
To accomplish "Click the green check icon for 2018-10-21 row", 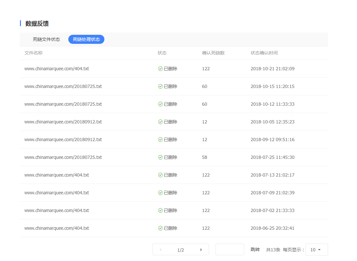I will click(x=160, y=69).
